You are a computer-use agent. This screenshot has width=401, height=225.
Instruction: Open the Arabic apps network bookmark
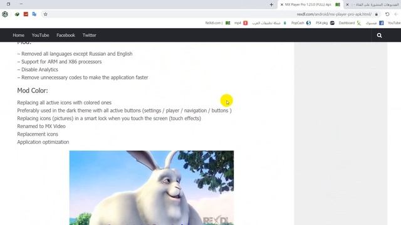(x=269, y=23)
